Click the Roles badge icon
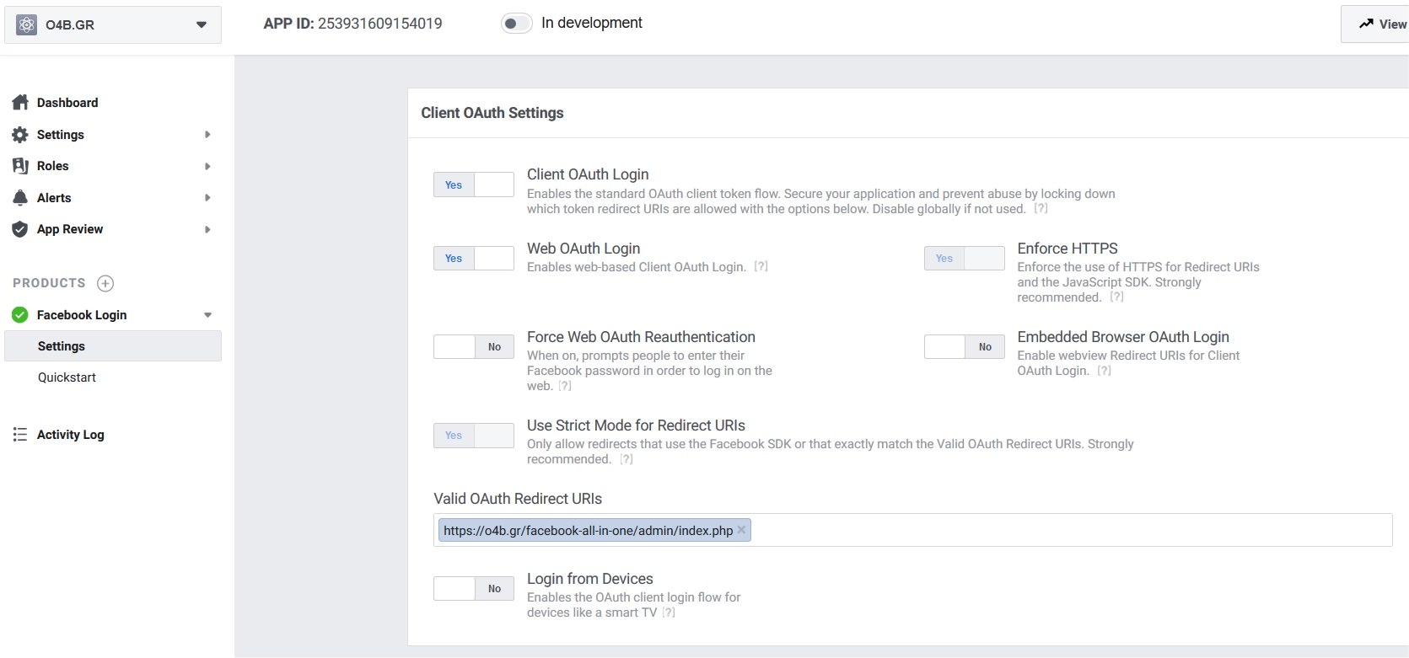1409x658 pixels. coord(20,166)
